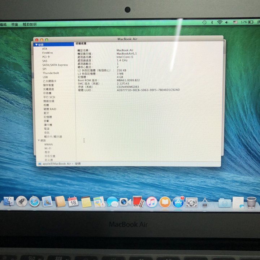Click apple的MacBook Air in path bar

point(57,164)
